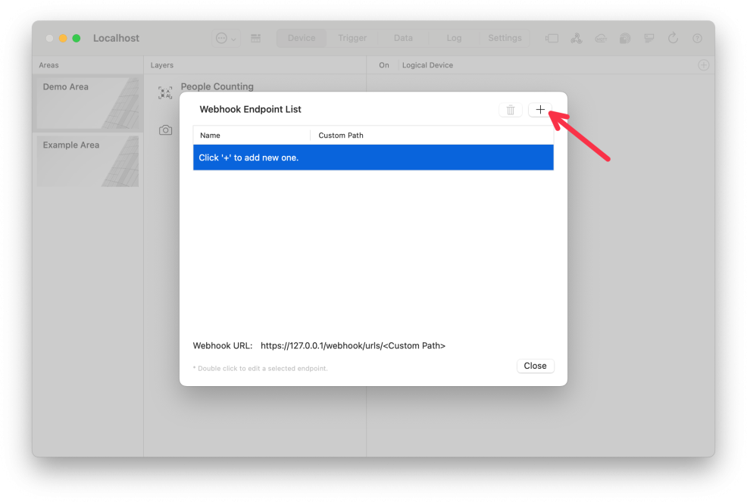Switch to the Device tab

tap(302, 38)
